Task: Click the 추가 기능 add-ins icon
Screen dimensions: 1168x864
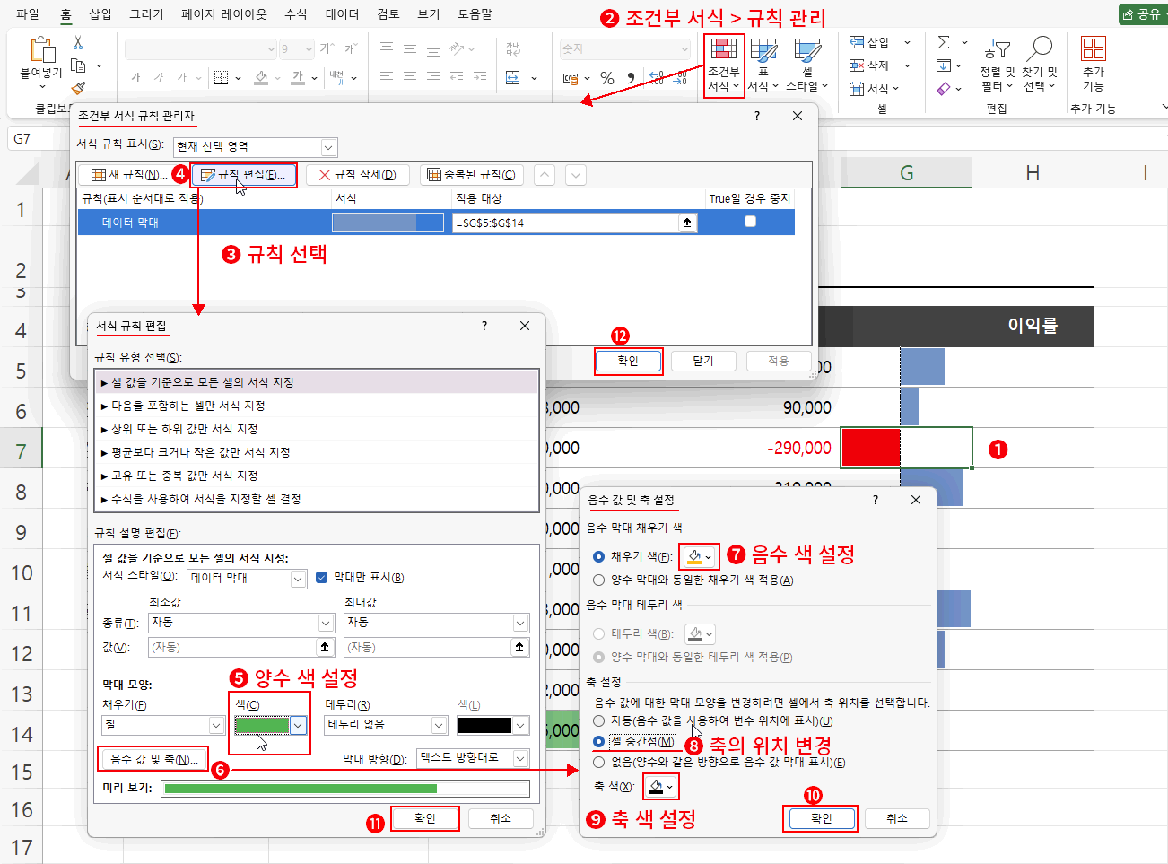Action: click(1094, 48)
